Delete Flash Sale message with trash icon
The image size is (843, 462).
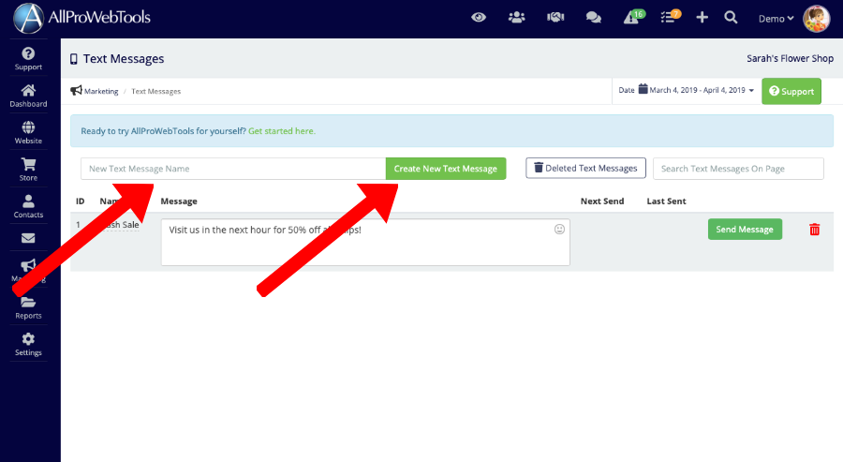[815, 230]
